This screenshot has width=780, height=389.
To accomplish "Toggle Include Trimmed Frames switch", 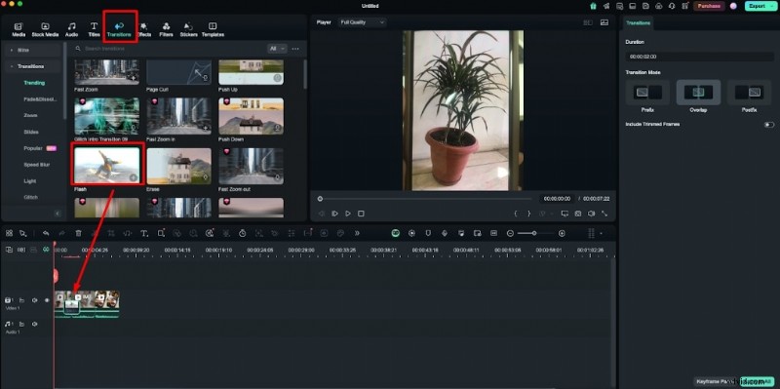I will coord(769,125).
